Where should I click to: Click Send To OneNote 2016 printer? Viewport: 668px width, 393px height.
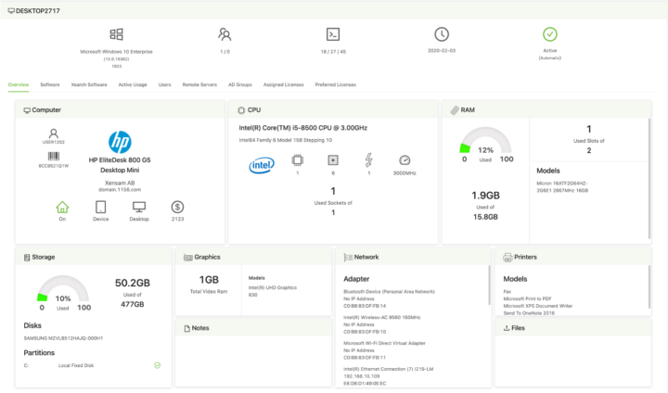(529, 313)
